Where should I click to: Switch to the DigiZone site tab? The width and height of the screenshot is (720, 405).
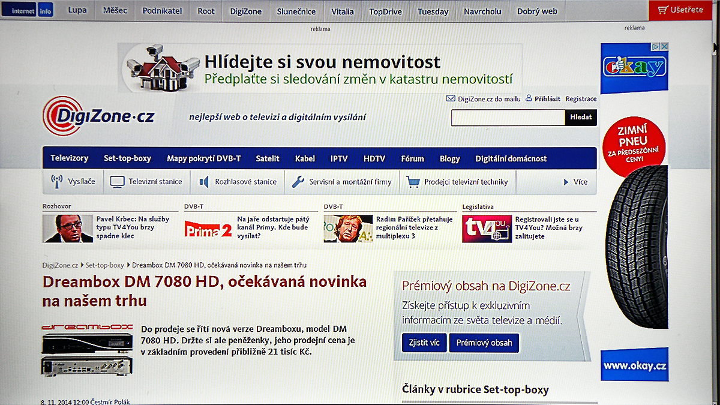pyautogui.click(x=245, y=11)
